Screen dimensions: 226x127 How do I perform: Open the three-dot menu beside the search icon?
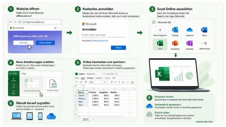(x=59, y=28)
